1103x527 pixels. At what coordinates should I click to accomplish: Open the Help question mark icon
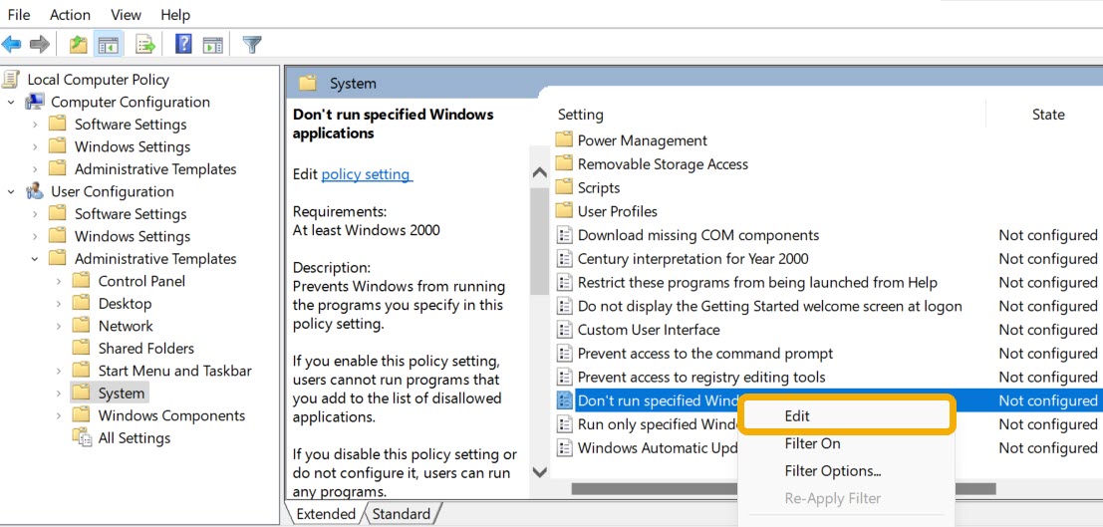183,44
